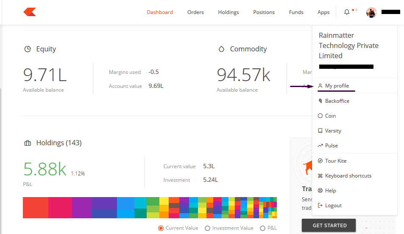Viewport: 404px width, 234px height.
Task: Click the user avatar picture
Action: click(371, 12)
